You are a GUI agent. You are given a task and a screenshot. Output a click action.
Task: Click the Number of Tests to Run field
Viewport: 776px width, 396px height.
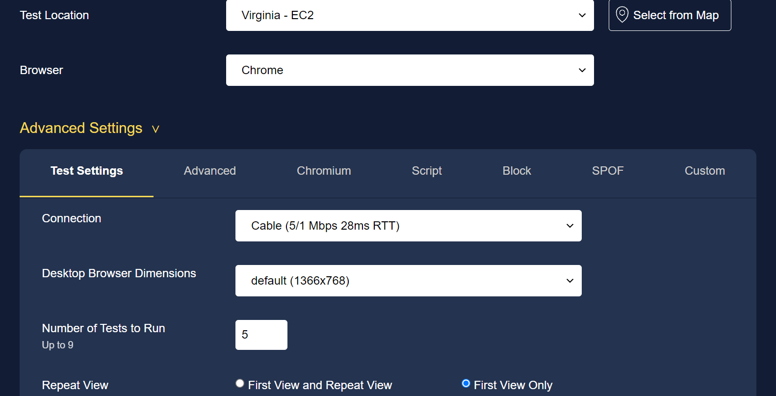(x=261, y=335)
